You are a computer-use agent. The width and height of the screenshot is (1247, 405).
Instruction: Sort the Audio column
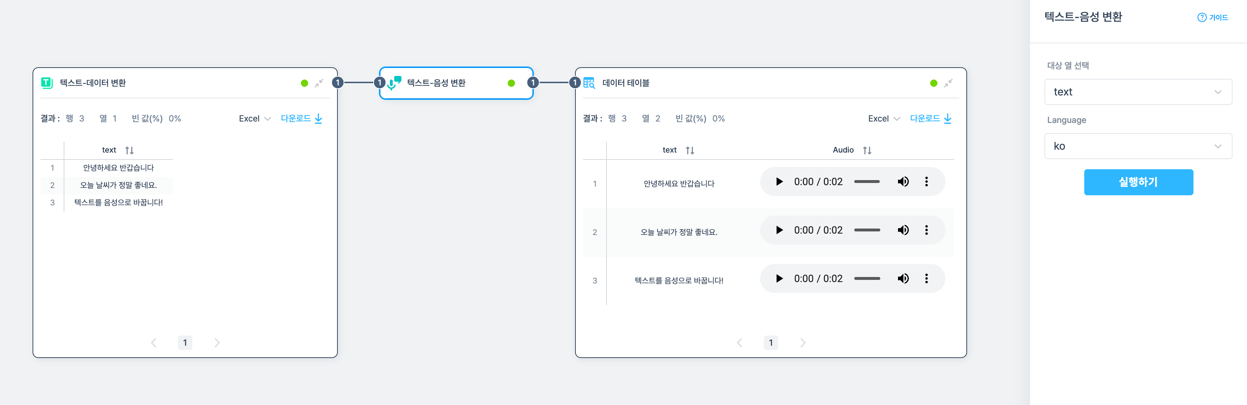[867, 150]
